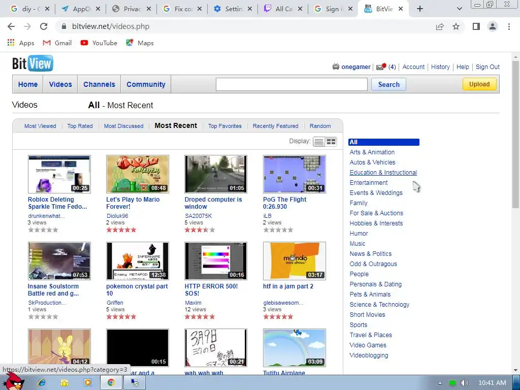Open Maps bookmark

click(140, 43)
